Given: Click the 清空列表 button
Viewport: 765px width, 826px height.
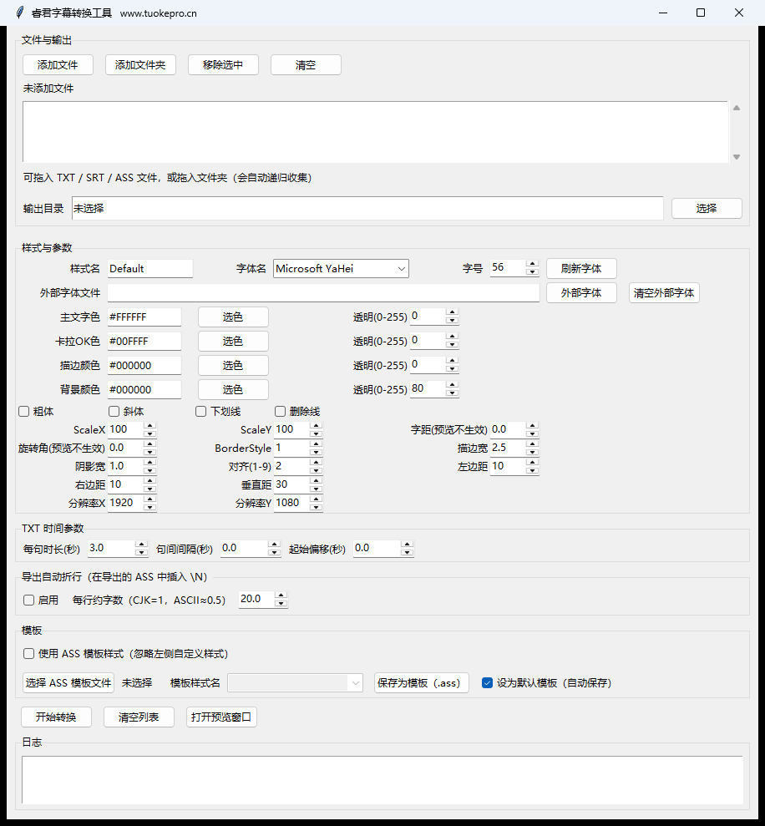Looking at the screenshot, I should (x=139, y=717).
